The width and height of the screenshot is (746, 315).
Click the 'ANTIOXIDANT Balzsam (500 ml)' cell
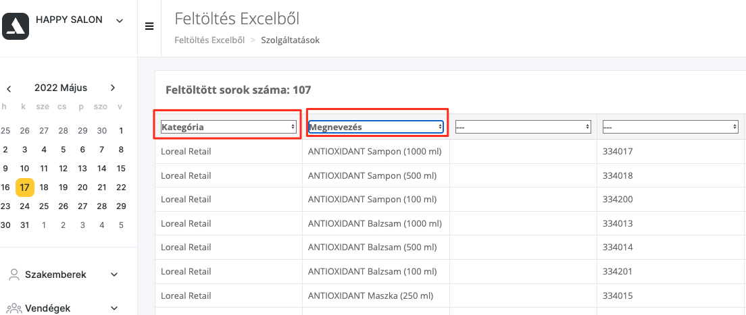376,248
